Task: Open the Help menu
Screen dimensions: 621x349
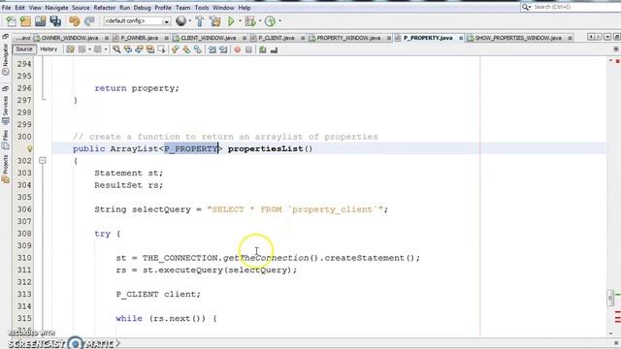Action: 244,8
